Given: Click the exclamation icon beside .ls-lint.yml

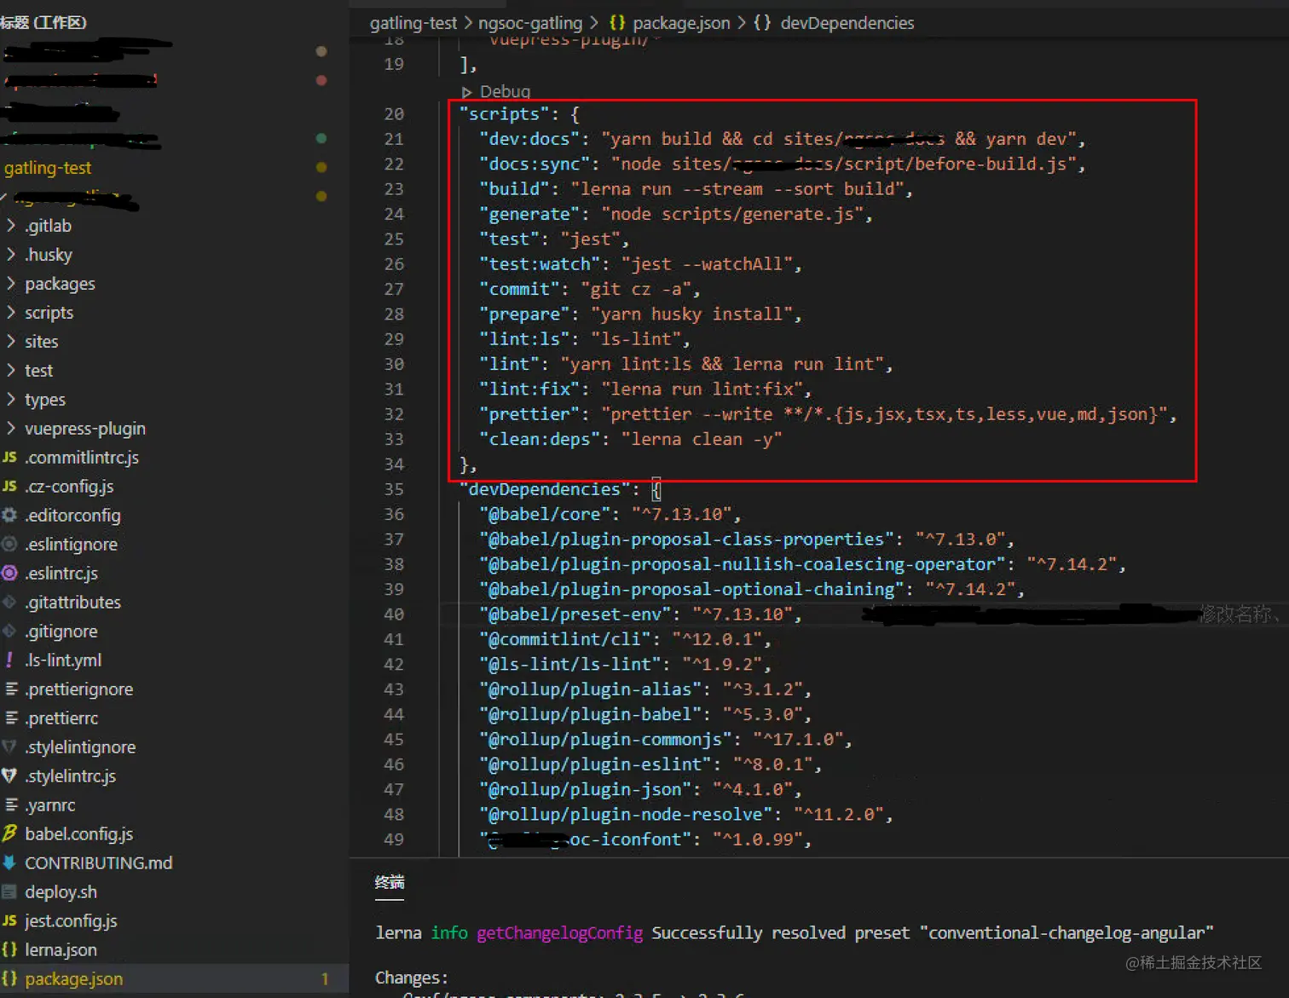Looking at the screenshot, I should (x=9, y=661).
